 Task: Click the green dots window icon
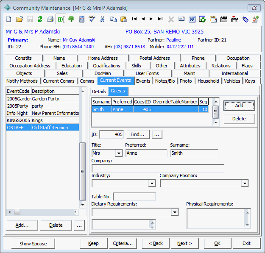[202, 19]
